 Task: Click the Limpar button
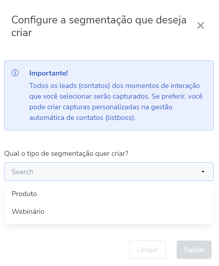click(148, 249)
